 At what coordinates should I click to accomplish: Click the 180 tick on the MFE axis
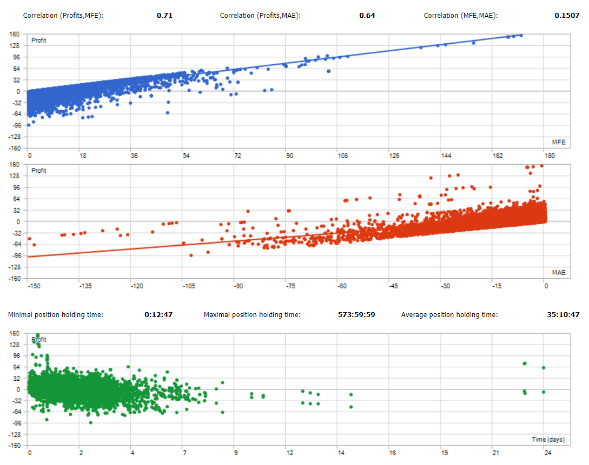[550, 156]
